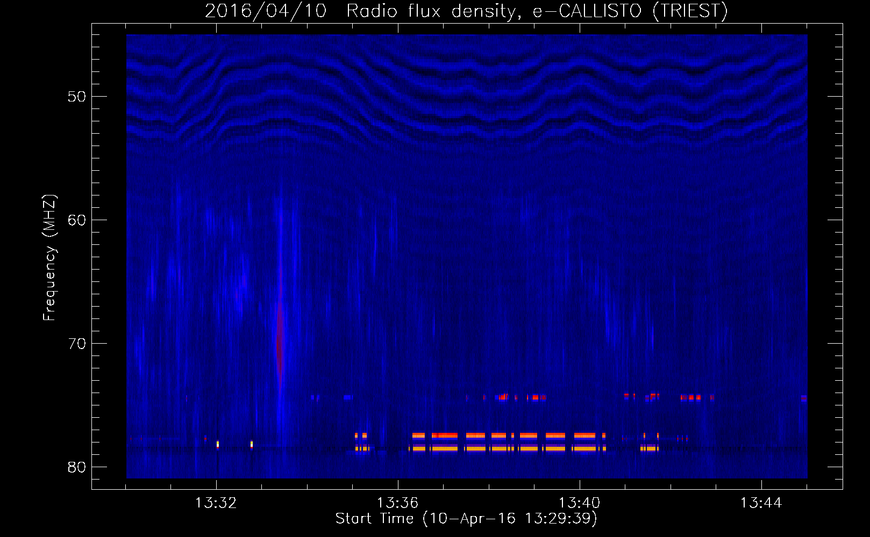Click the '13:40' time tick label
The width and height of the screenshot is (870, 537).
tap(579, 503)
